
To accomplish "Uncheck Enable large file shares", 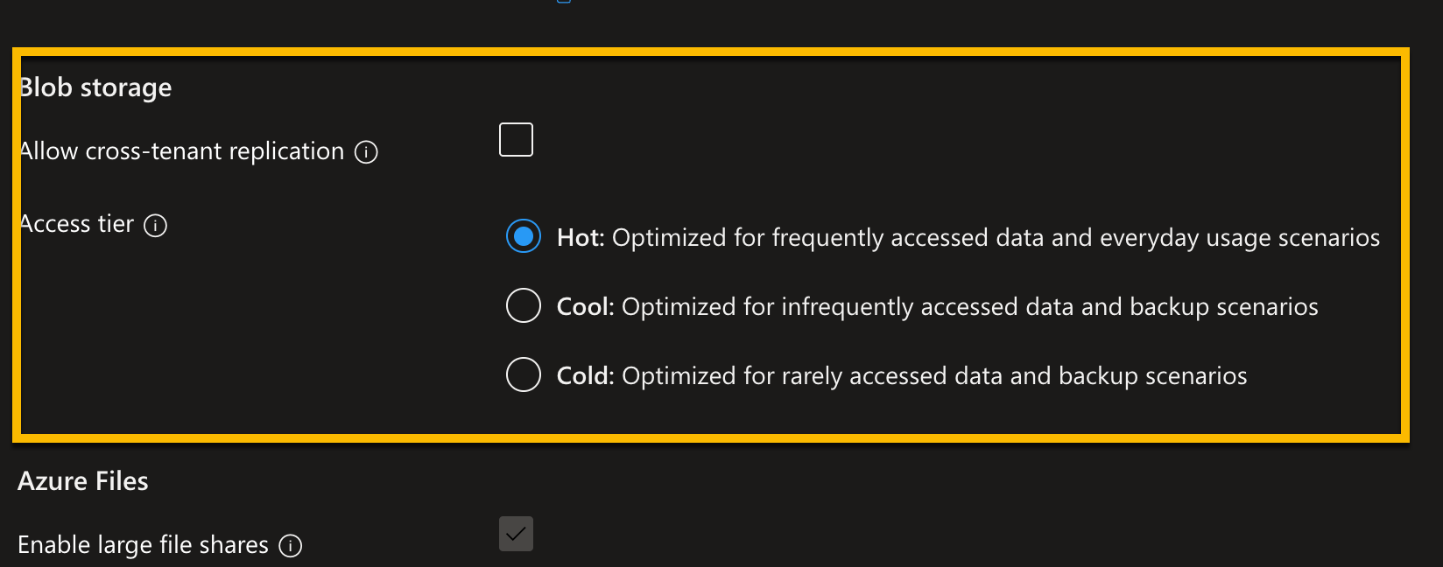I will pos(517,534).
